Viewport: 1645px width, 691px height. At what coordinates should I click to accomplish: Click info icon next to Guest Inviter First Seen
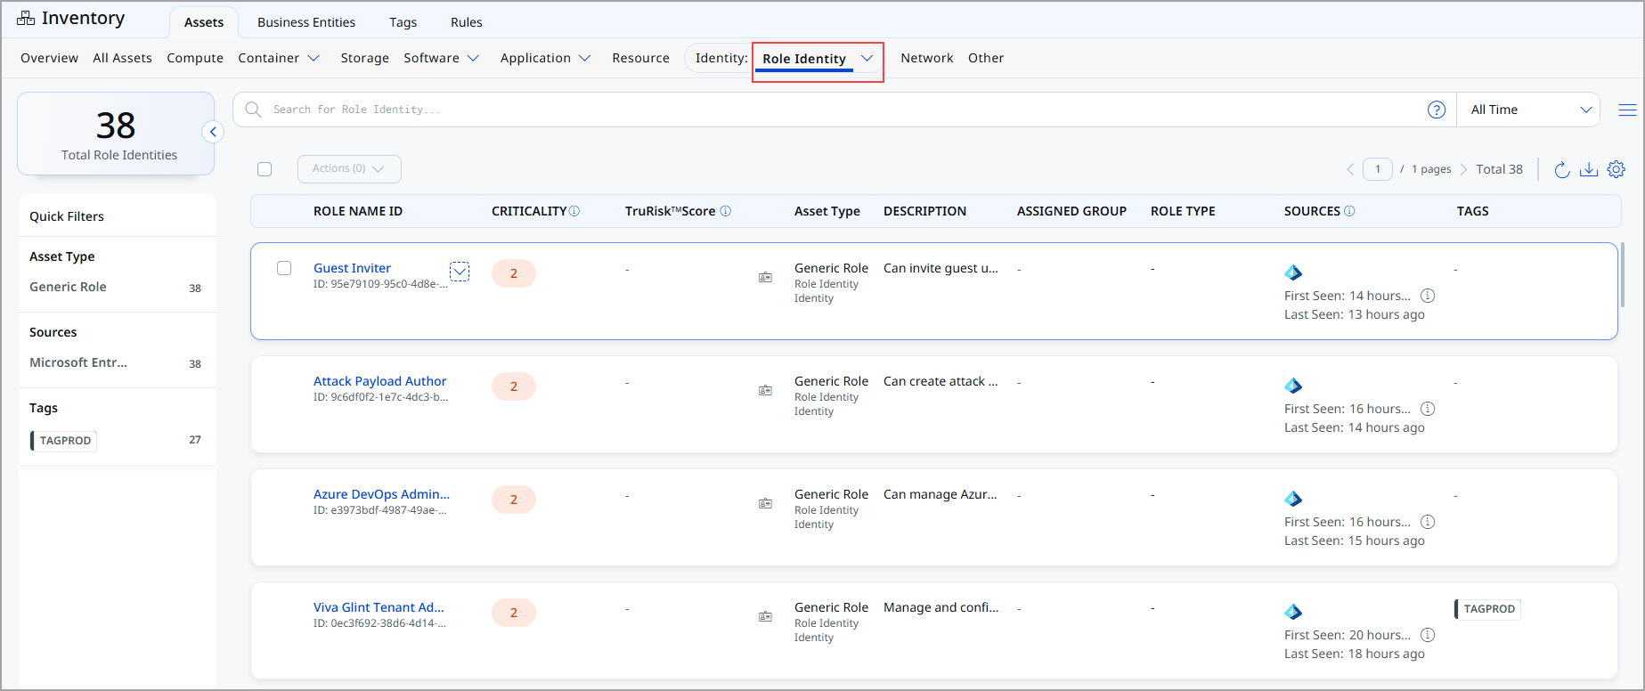(x=1428, y=296)
